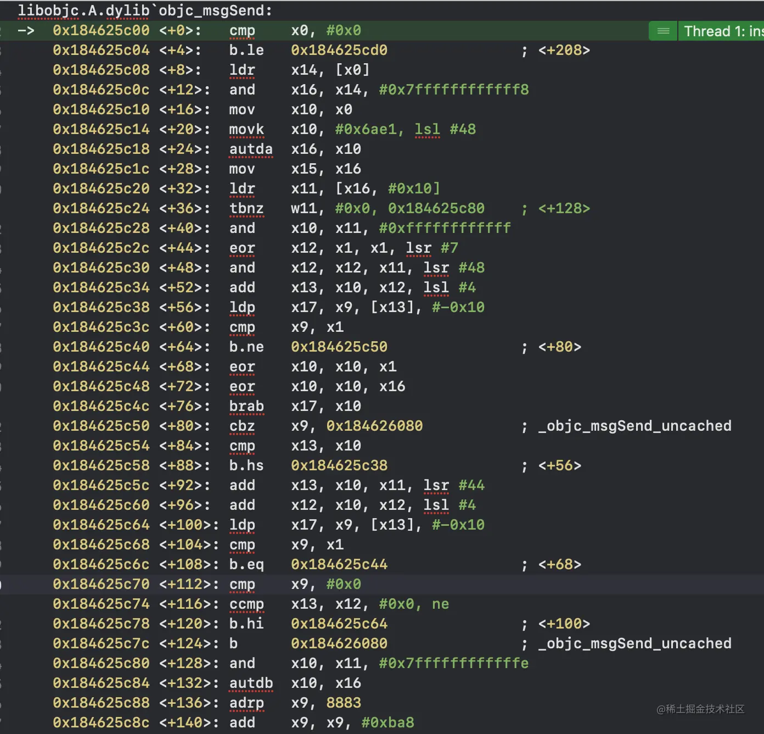Select address 0x184625c2c at offset +44

point(101,248)
